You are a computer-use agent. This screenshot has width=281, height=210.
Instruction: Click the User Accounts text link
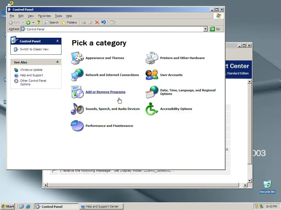click(x=171, y=75)
